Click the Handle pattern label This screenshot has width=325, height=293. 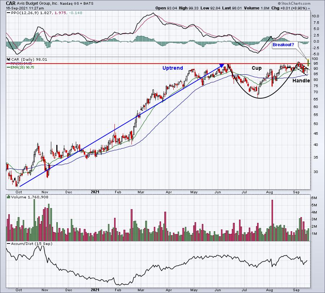pos(301,81)
